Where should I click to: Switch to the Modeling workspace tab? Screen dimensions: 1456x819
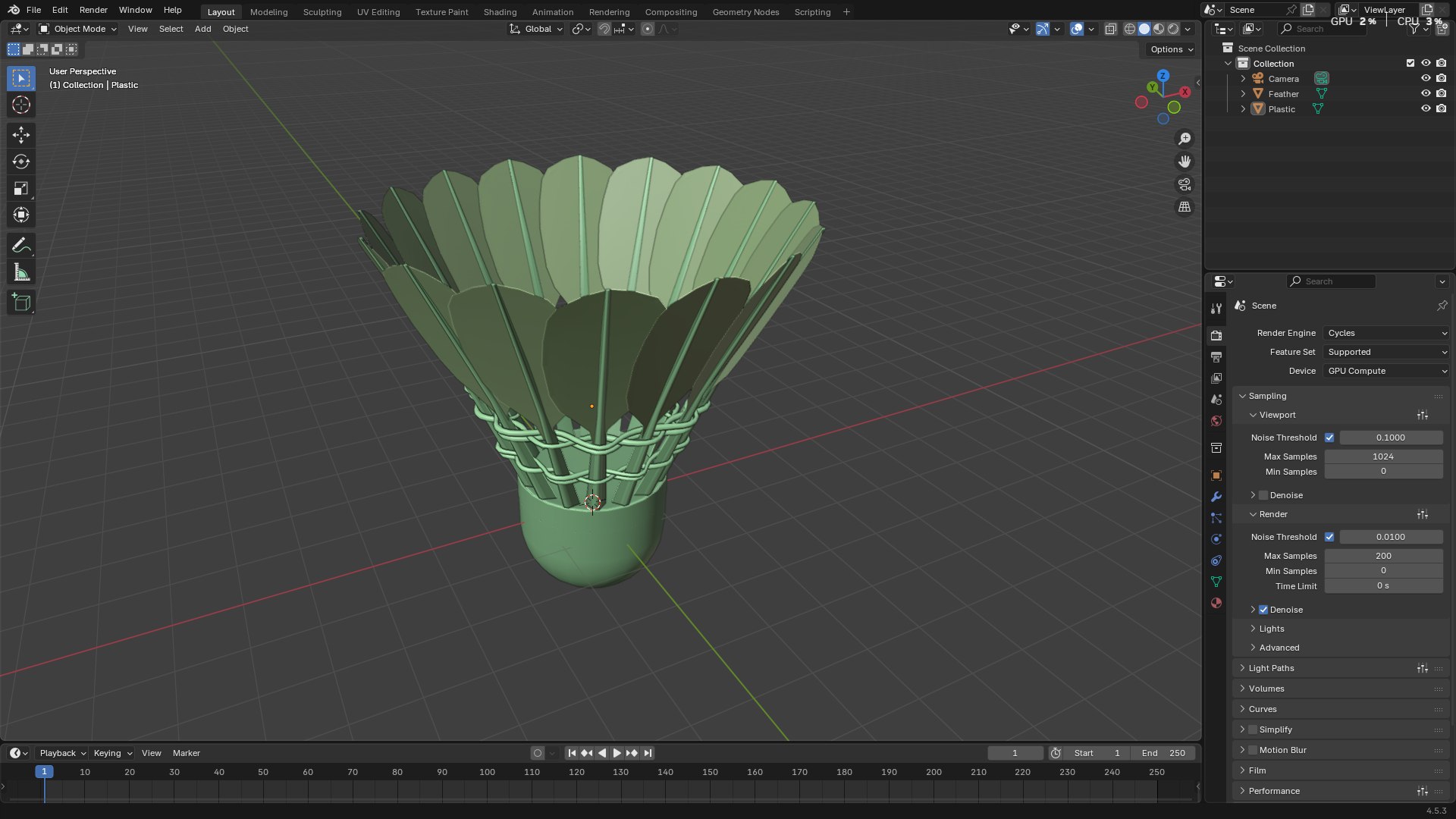268,12
